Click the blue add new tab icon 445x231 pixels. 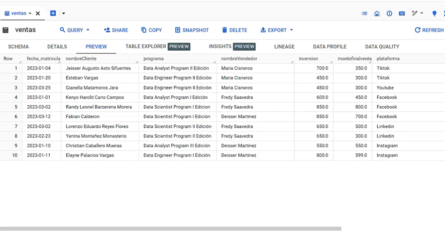[x=53, y=13]
